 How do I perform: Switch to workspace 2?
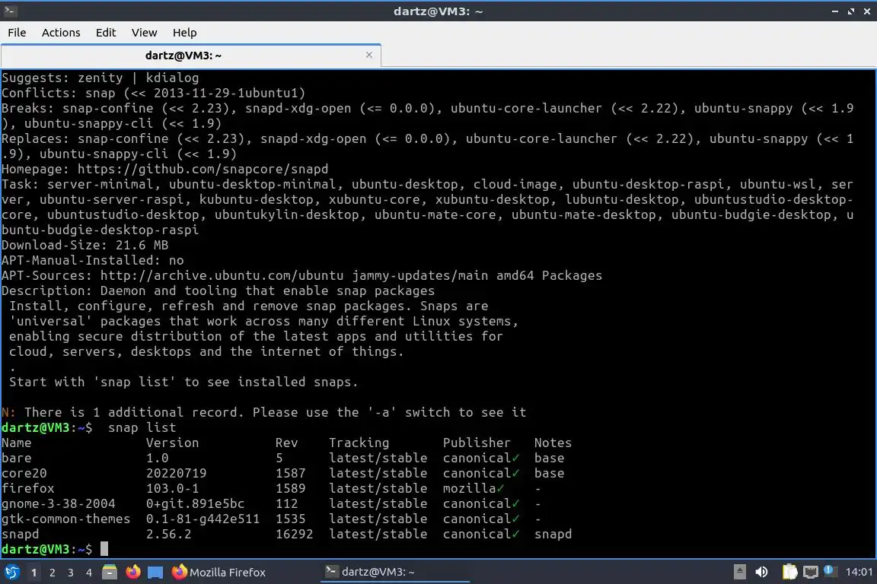pos(53,573)
